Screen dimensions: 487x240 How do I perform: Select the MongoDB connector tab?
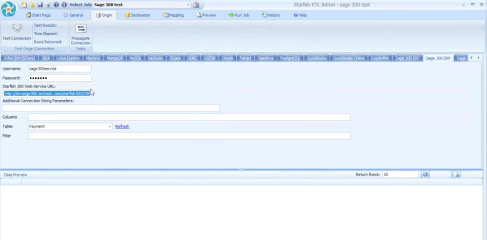point(115,58)
